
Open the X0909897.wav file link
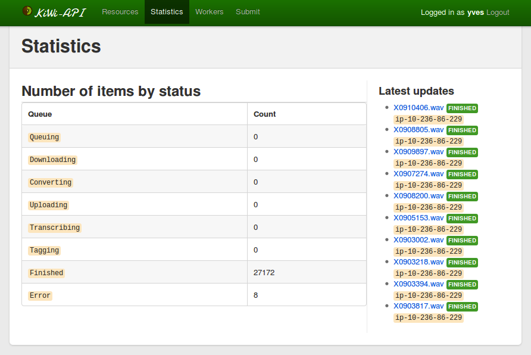click(418, 152)
